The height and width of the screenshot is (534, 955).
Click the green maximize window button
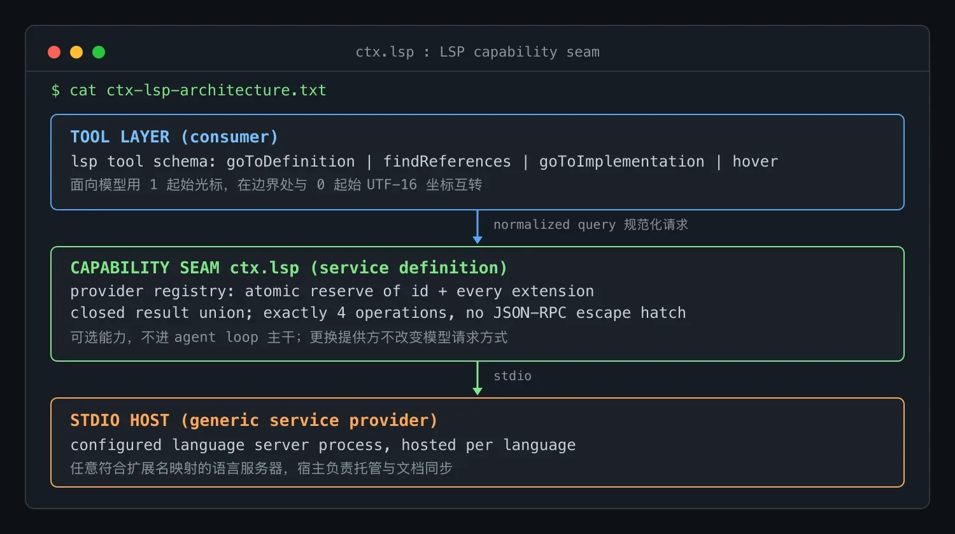[x=99, y=52]
